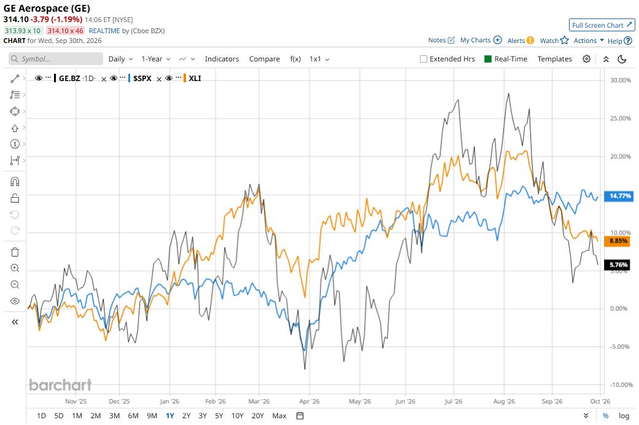639x425 pixels.
Task: Expand the 1-Year period dropdown
Action: pyautogui.click(x=156, y=59)
